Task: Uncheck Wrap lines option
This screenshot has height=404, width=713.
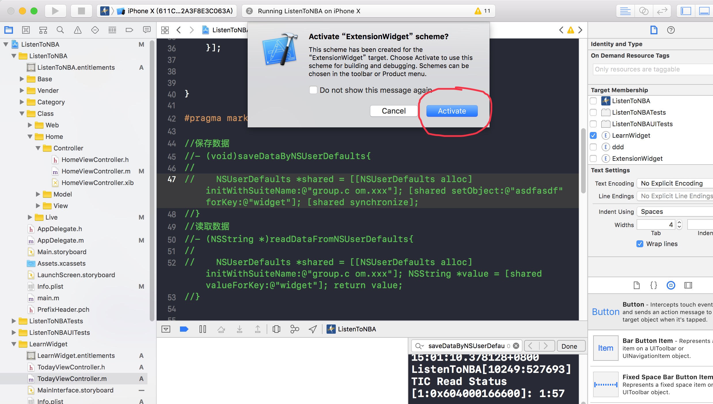Action: [640, 244]
